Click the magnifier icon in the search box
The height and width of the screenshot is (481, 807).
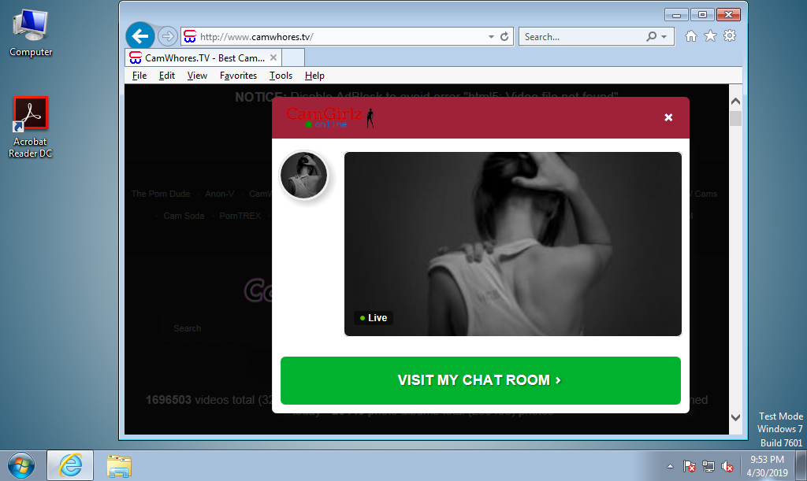pyautogui.click(x=652, y=36)
